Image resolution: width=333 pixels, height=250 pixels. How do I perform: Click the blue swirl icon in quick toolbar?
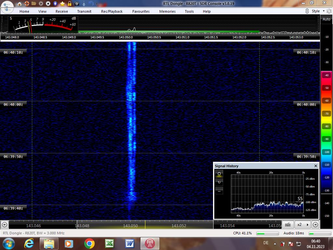91,3
